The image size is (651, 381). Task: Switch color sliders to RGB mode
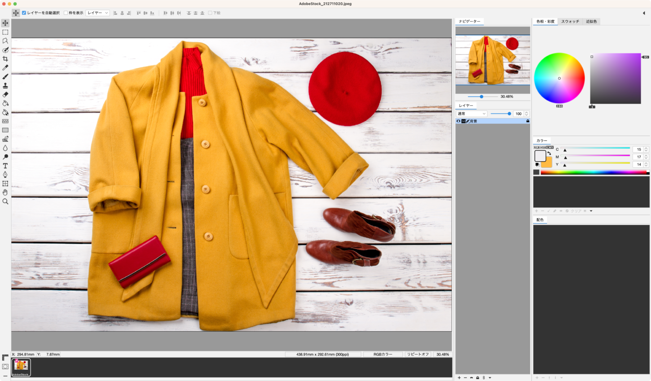[536, 147]
